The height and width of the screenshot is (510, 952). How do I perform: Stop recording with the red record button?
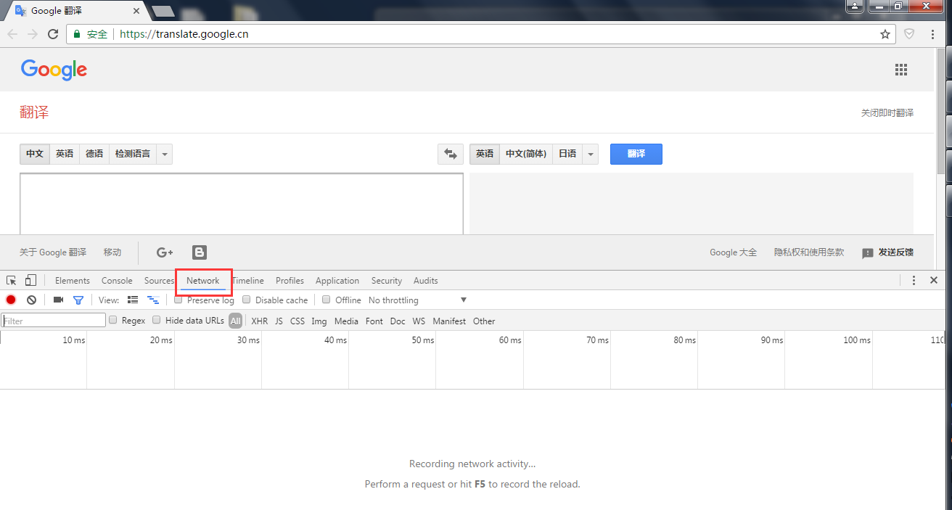coord(11,300)
